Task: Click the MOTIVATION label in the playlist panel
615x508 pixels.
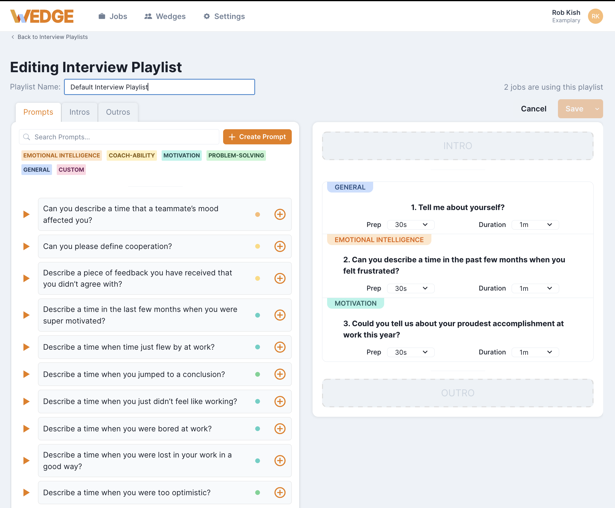Action: click(356, 303)
